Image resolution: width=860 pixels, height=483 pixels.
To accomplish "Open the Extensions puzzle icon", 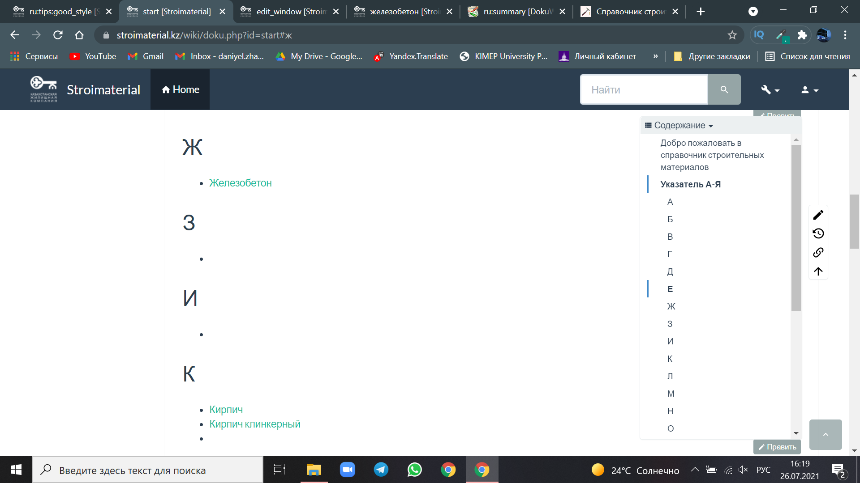I will click(802, 35).
